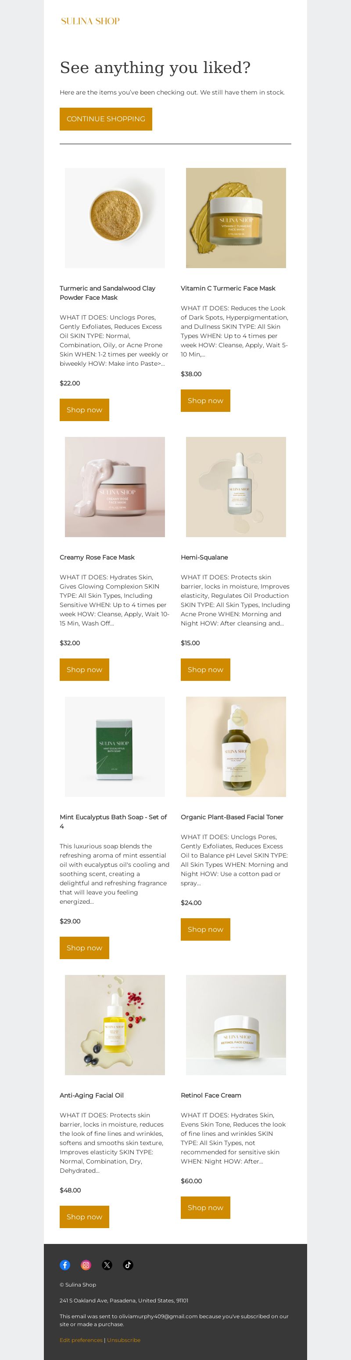Viewport: 351px width, 1360px height.
Task: Shop now for Hemi-Squalane
Action: pyautogui.click(x=205, y=669)
